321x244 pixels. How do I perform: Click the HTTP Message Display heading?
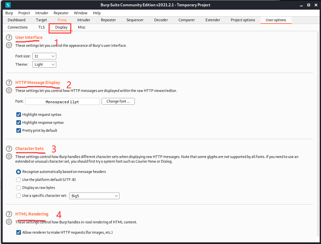coord(38,82)
